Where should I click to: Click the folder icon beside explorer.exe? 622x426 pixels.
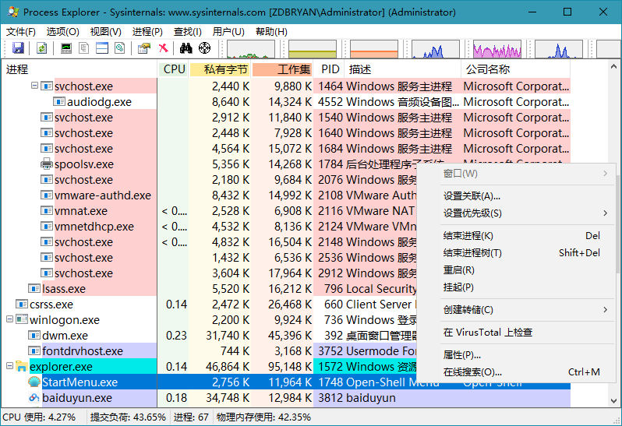point(21,367)
